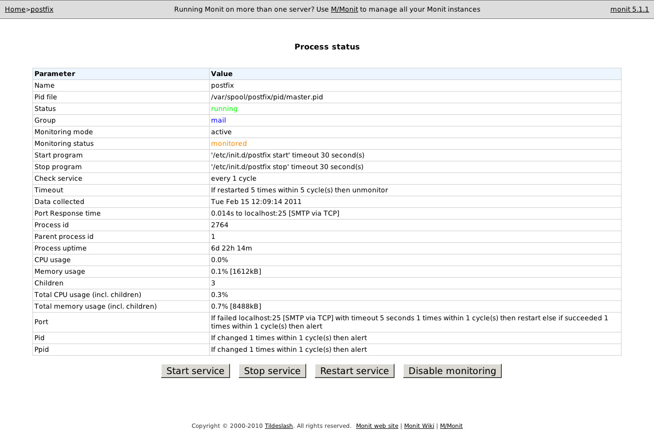Select the 'Ppid' parameter label

click(x=42, y=349)
